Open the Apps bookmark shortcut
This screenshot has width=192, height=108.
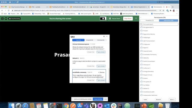tap(4, 14)
